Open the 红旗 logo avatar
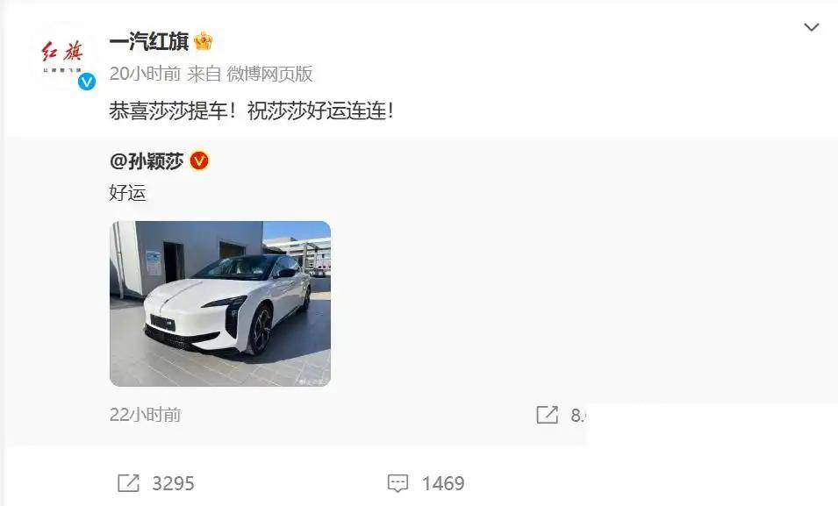The height and width of the screenshot is (506, 838). [63, 57]
